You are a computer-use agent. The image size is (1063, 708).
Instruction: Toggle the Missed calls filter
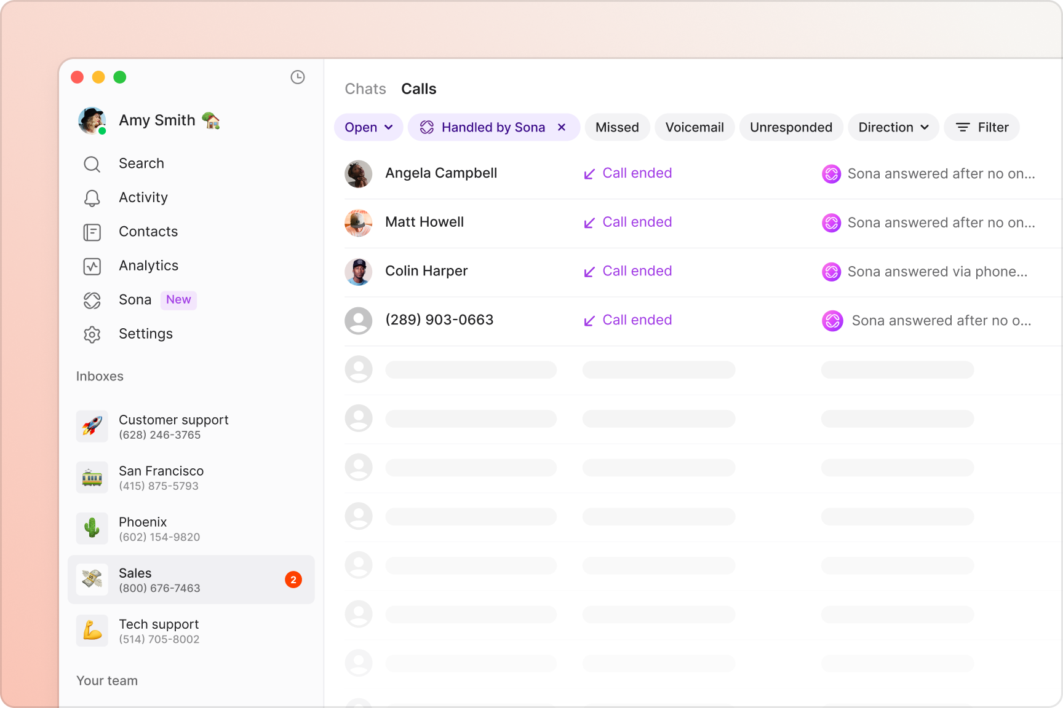pyautogui.click(x=617, y=127)
